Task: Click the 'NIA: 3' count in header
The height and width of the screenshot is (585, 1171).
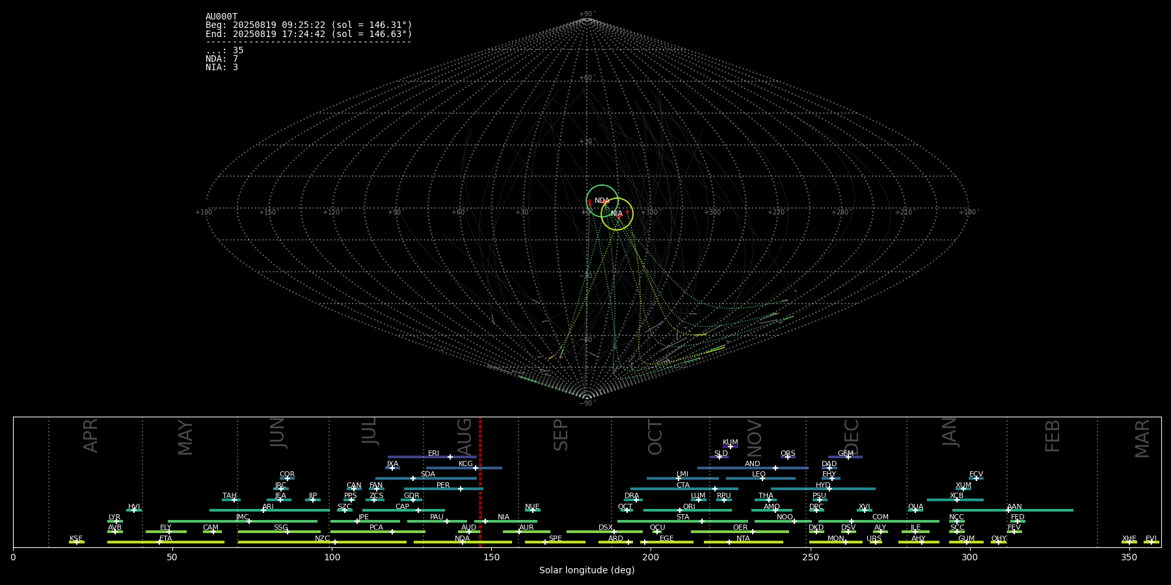Action: point(222,68)
